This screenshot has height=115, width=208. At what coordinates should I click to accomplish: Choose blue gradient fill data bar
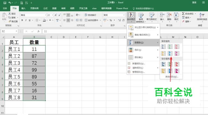tap(163, 47)
